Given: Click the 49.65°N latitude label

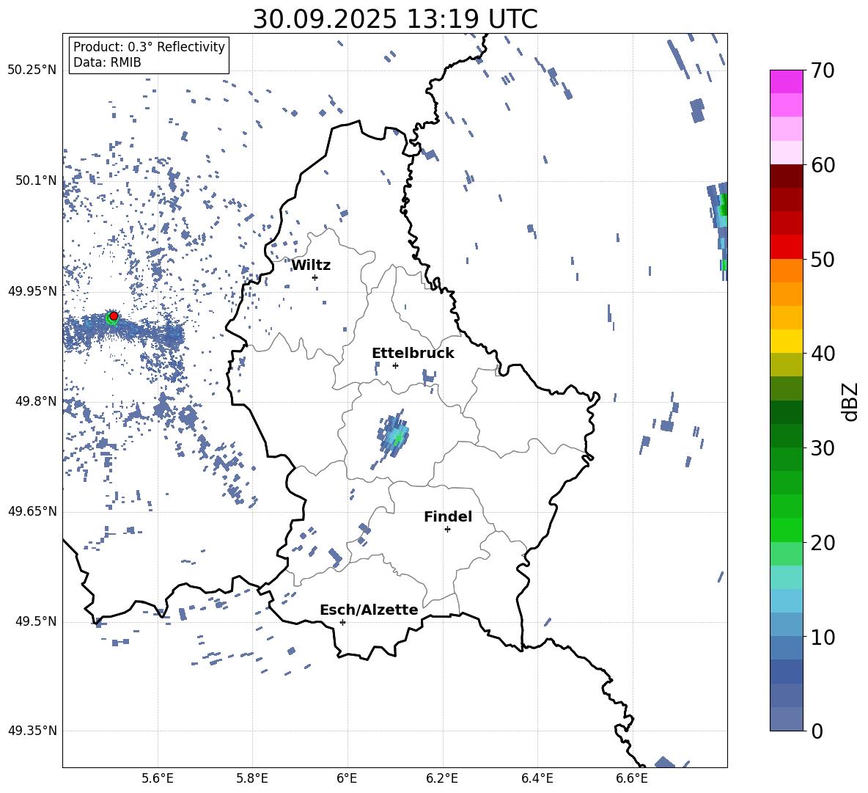Looking at the screenshot, I should pos(32,511).
